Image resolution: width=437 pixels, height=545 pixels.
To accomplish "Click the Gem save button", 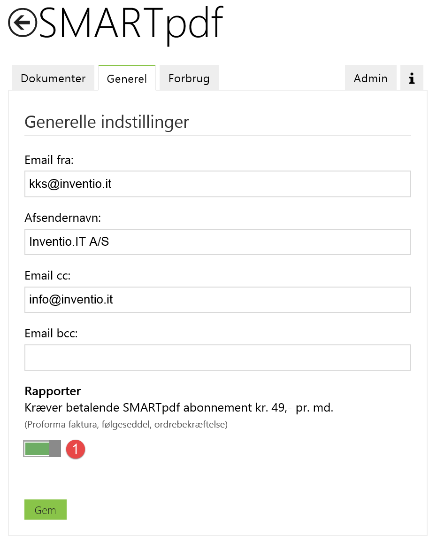I will click(x=46, y=510).
